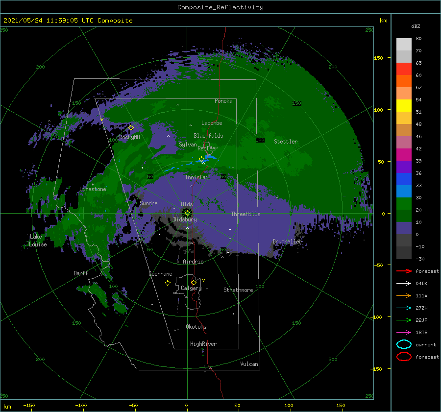The width and height of the screenshot is (441, 412).
Task: Click the 0 dBZ slate purple swatch
Action: click(404, 228)
